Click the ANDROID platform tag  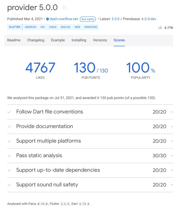[30, 27]
